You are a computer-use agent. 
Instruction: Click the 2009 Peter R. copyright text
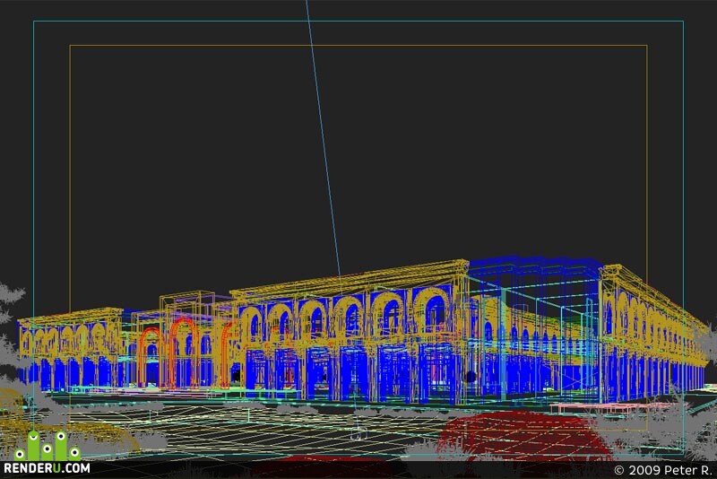coord(662,470)
